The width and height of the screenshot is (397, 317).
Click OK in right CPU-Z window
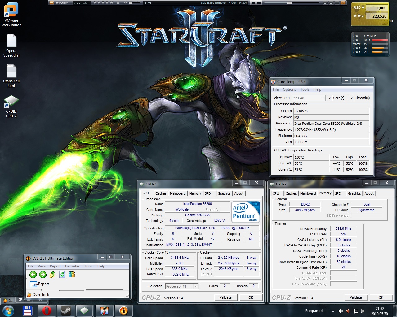[381, 297]
